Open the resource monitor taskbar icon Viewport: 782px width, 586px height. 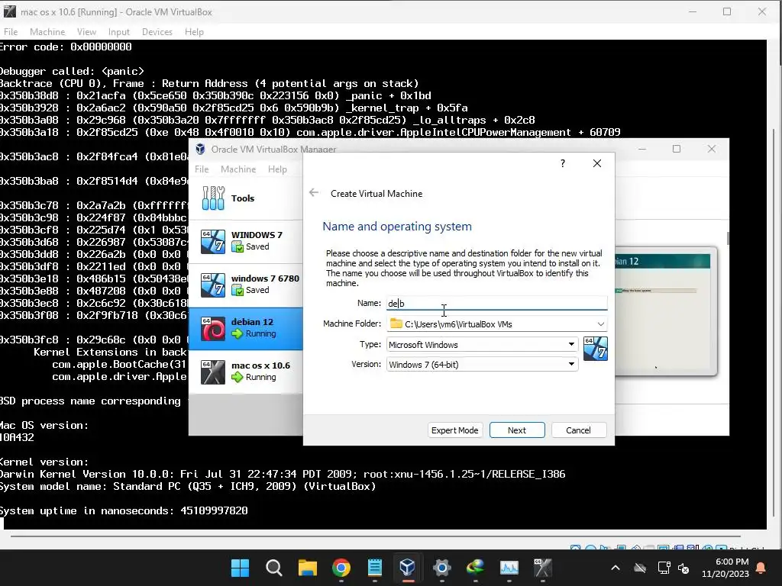pyautogui.click(x=509, y=568)
